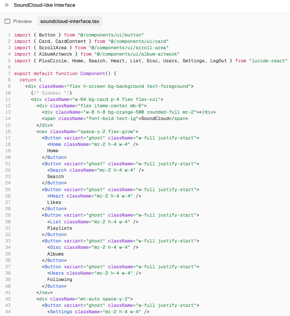The image size is (290, 316).
Task: Click the Heart tag on line 26
Action: [57, 196]
